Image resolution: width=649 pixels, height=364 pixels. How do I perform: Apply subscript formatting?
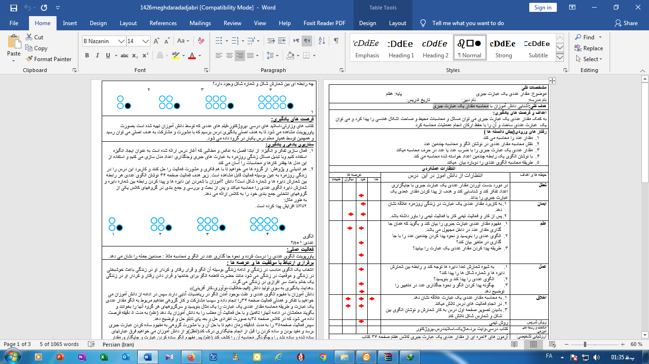(x=135, y=55)
